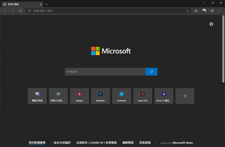The width and height of the screenshot is (225, 147).
Task: Select the 我的新聞總覽 news tab
Action: point(37,143)
